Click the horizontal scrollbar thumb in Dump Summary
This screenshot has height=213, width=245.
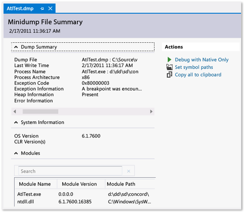41,112
